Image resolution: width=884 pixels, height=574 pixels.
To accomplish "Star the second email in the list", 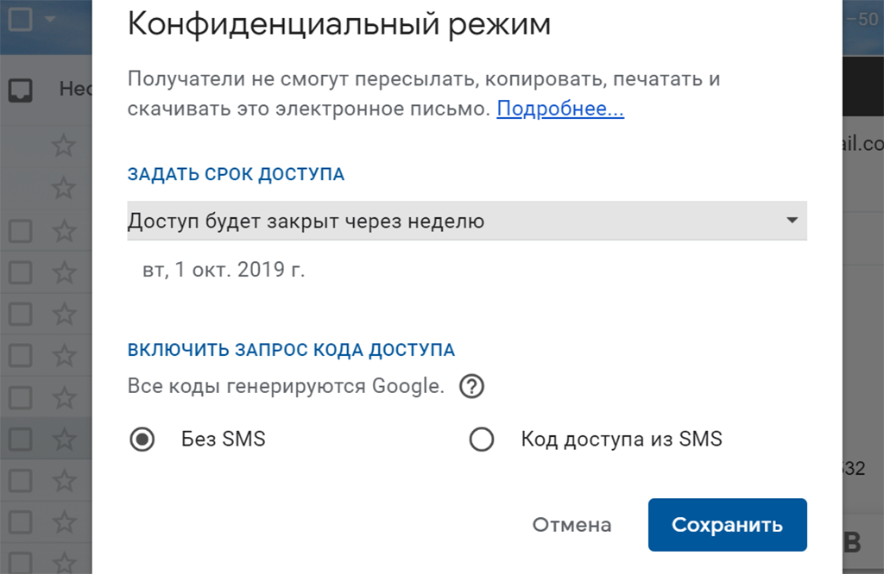I will click(x=63, y=188).
